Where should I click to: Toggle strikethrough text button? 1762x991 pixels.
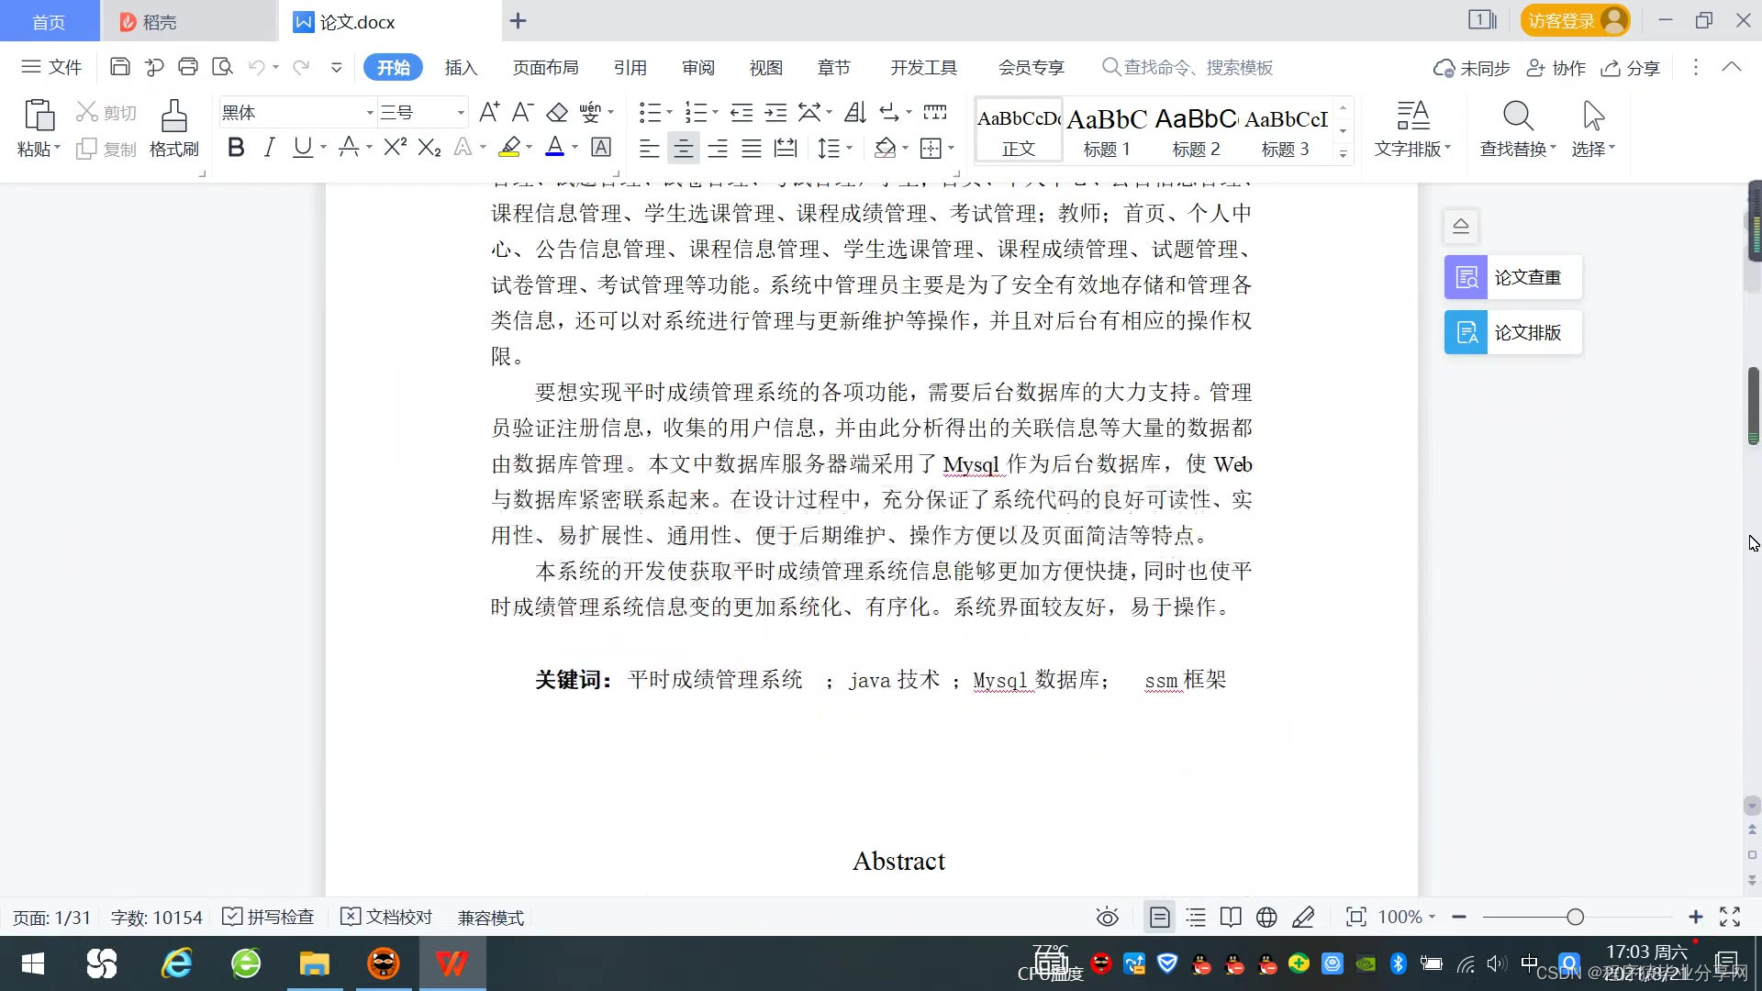[349, 147]
